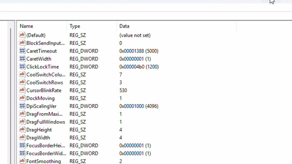
Task: Select the CoolSwitchRows value name
Action: click(x=45, y=82)
